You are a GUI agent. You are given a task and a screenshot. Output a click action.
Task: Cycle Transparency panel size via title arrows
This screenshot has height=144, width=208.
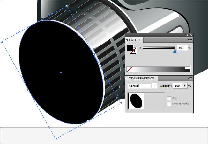click(127, 78)
